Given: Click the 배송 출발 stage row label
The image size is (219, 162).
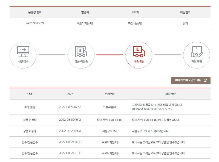Looking at the screenshot, I should (x=30, y=107).
